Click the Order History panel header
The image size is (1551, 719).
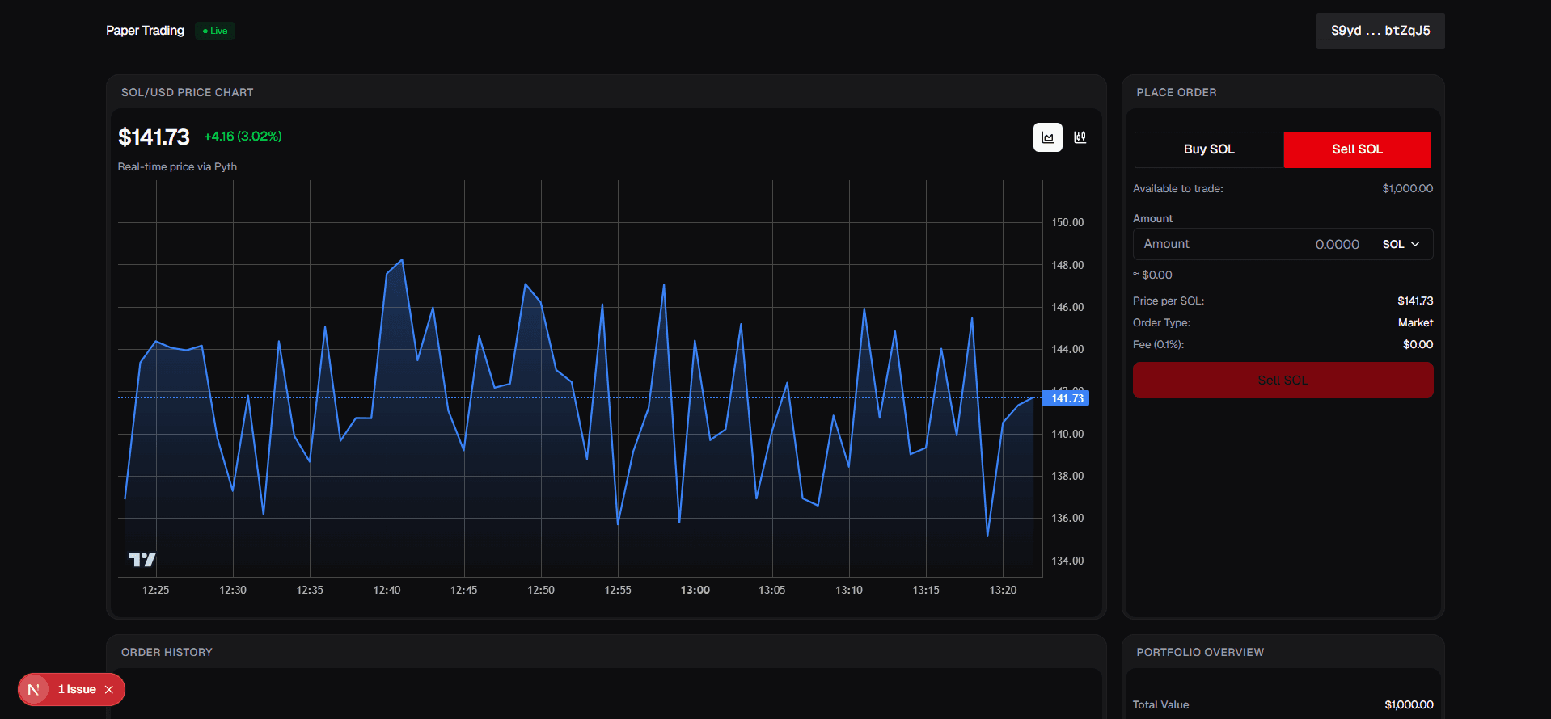click(x=167, y=652)
